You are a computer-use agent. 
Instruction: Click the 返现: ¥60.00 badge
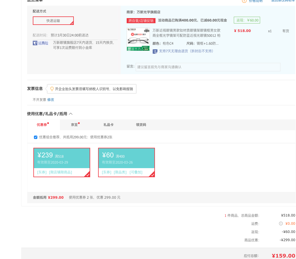pos(247,20)
